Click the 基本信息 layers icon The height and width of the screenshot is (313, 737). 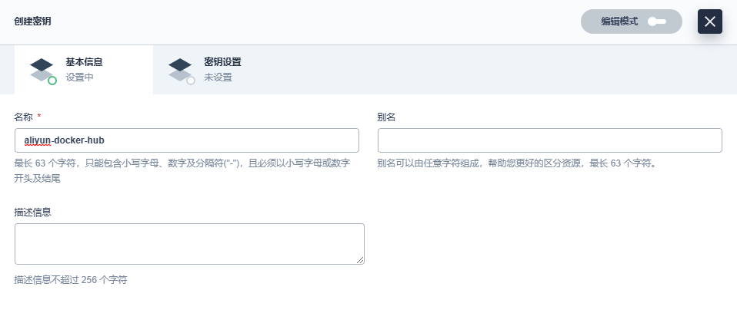tap(42, 68)
